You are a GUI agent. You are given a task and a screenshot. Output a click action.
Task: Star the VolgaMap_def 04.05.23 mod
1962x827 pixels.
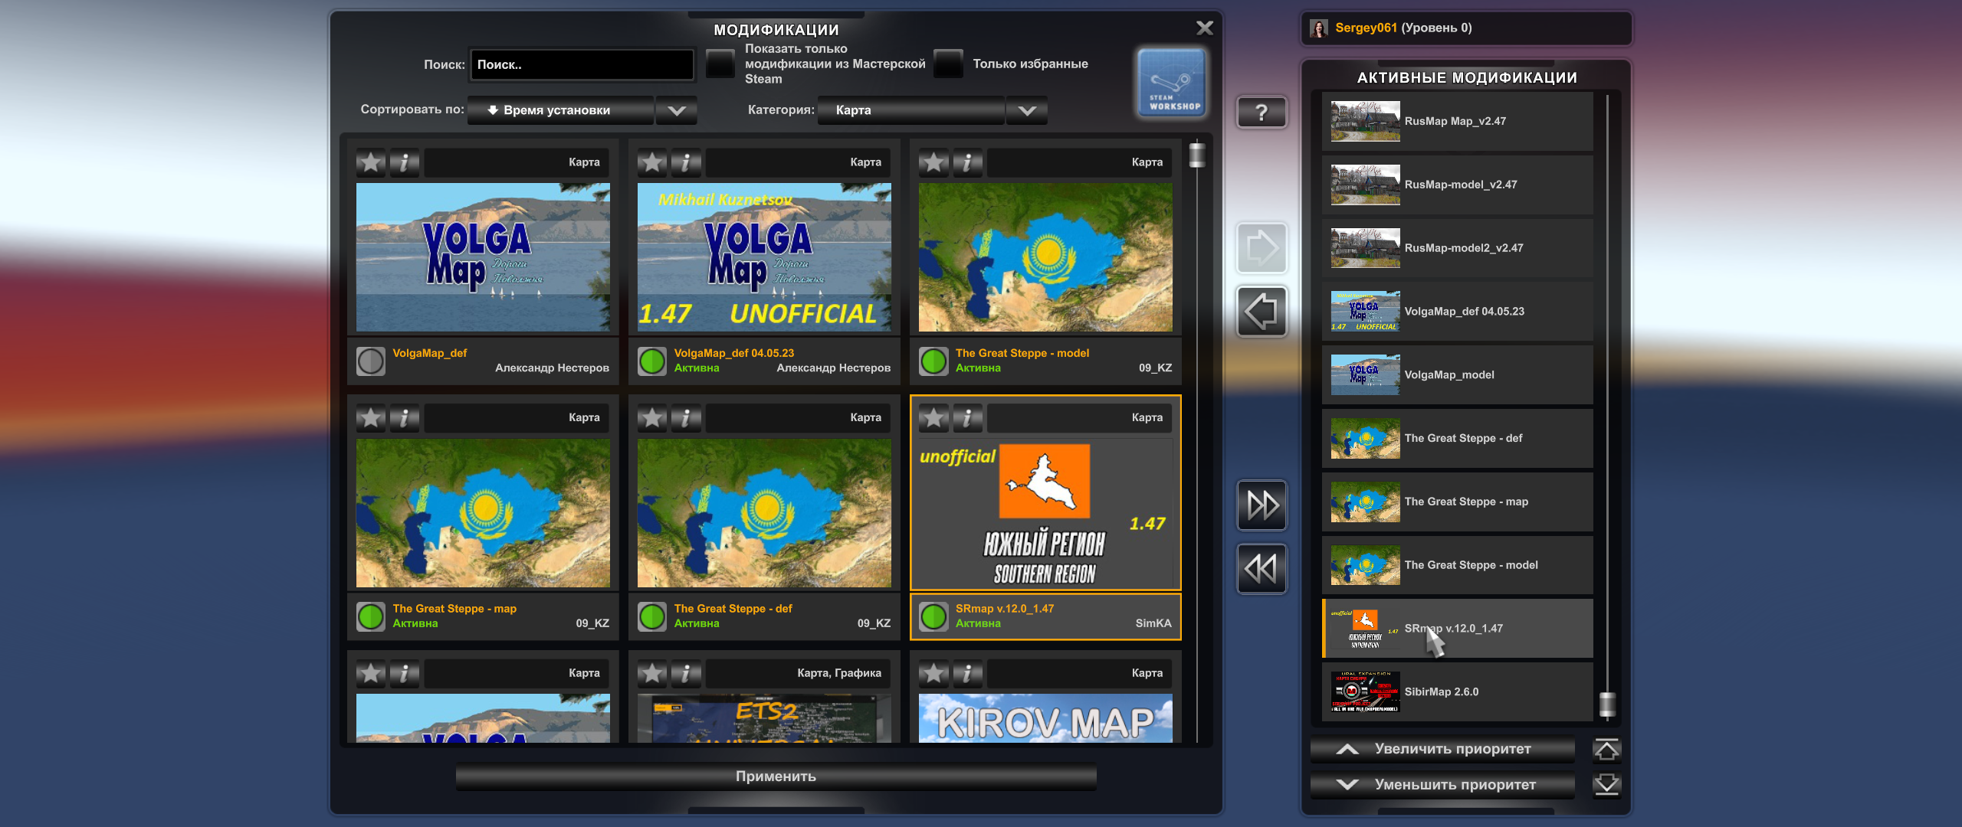[652, 162]
